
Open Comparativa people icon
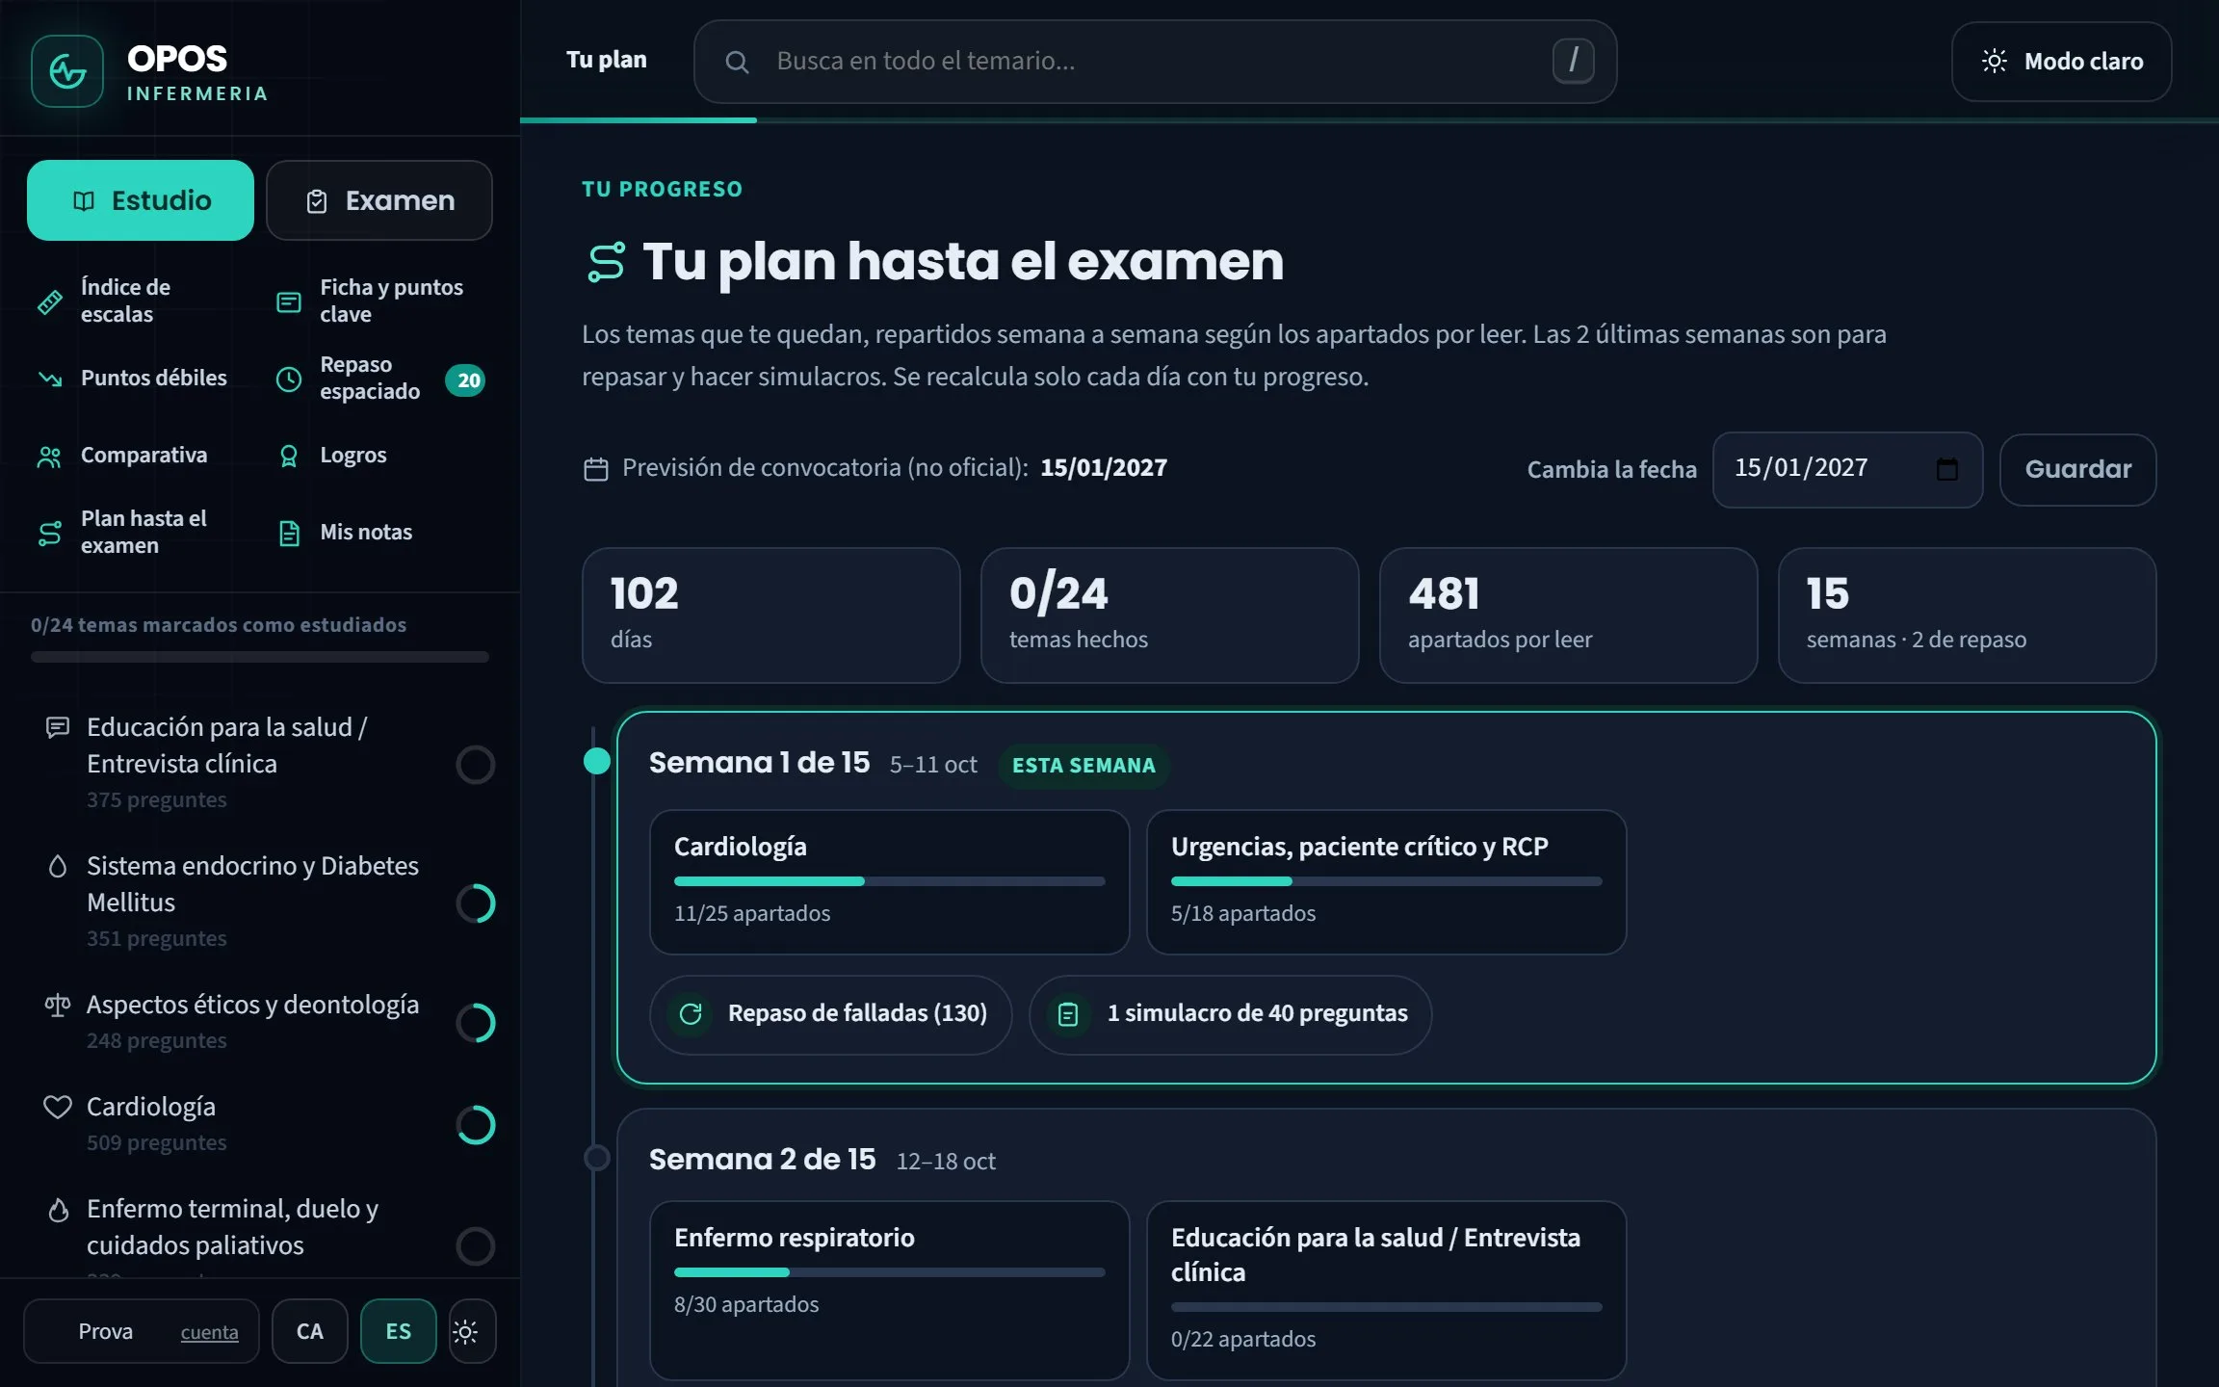click(50, 457)
